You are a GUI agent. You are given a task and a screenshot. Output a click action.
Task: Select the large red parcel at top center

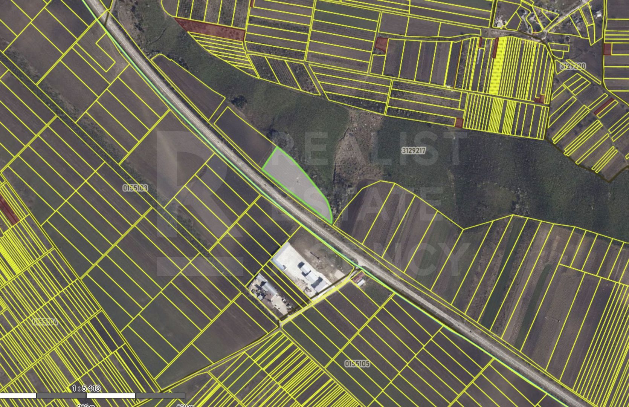211,29
